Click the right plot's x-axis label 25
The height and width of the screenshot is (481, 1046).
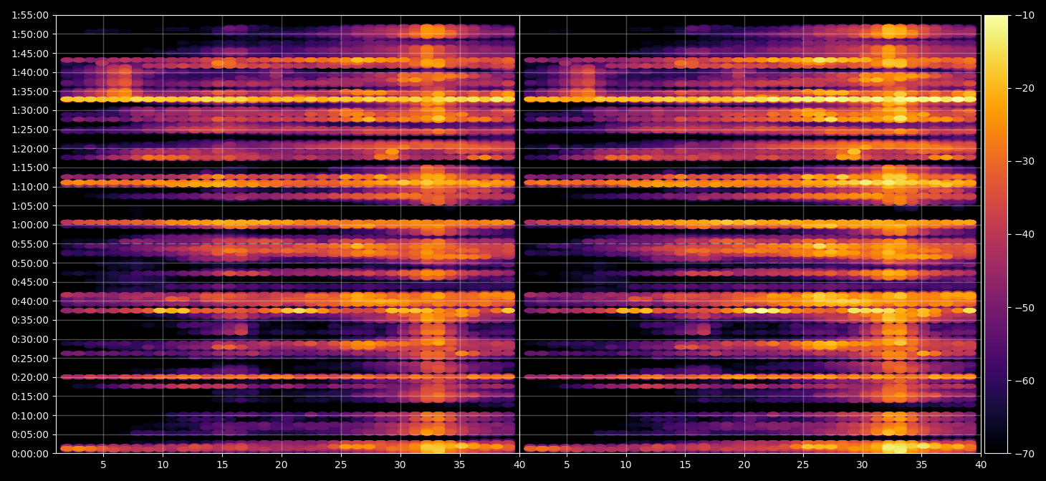[804, 465]
